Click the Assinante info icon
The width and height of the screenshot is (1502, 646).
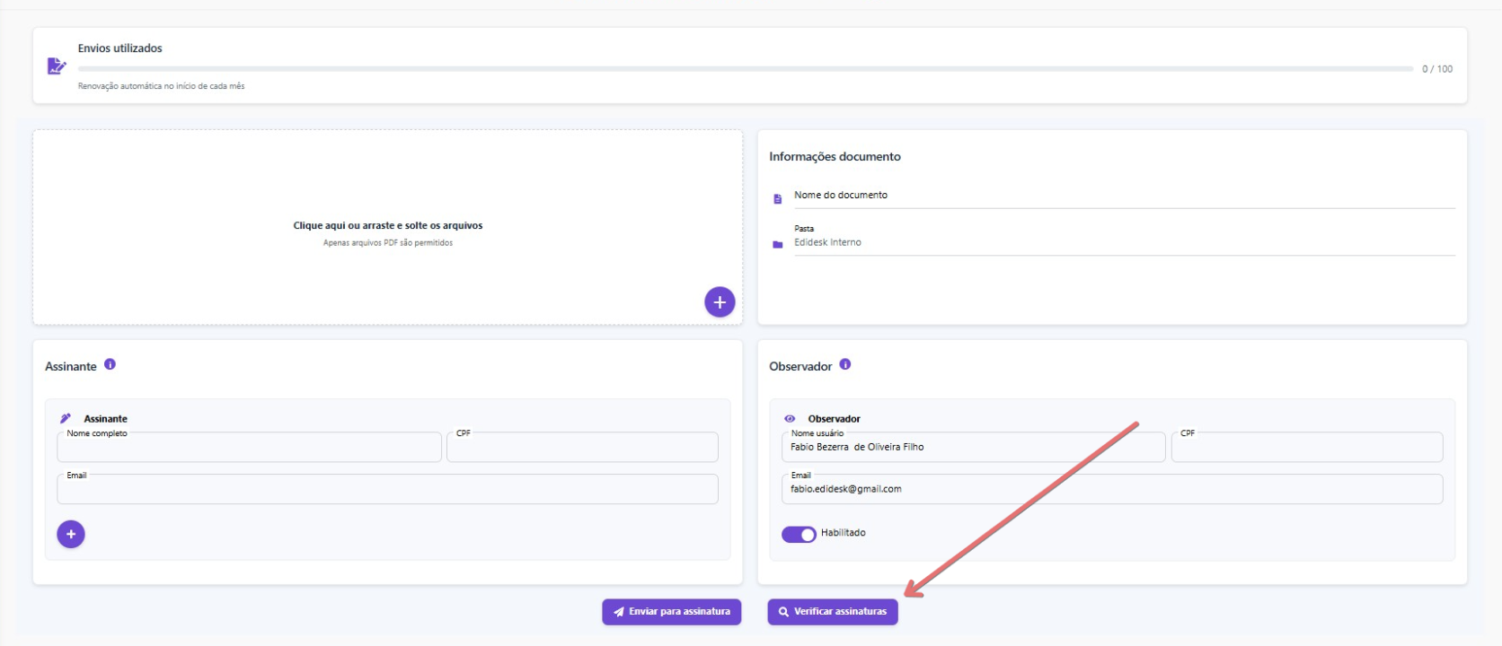pyautogui.click(x=110, y=364)
